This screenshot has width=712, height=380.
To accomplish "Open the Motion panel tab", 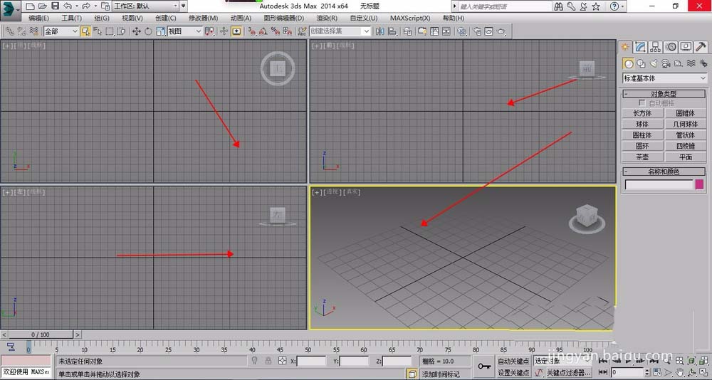I will (x=671, y=47).
